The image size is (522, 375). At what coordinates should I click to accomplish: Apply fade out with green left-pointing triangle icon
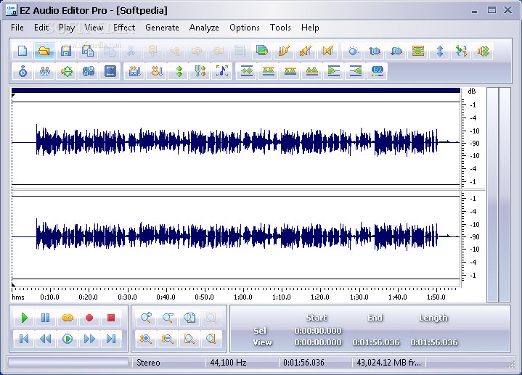(x=356, y=71)
